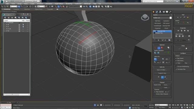
Task: Select the Vertex Color Channel radio button
Action: click(x=155, y=94)
